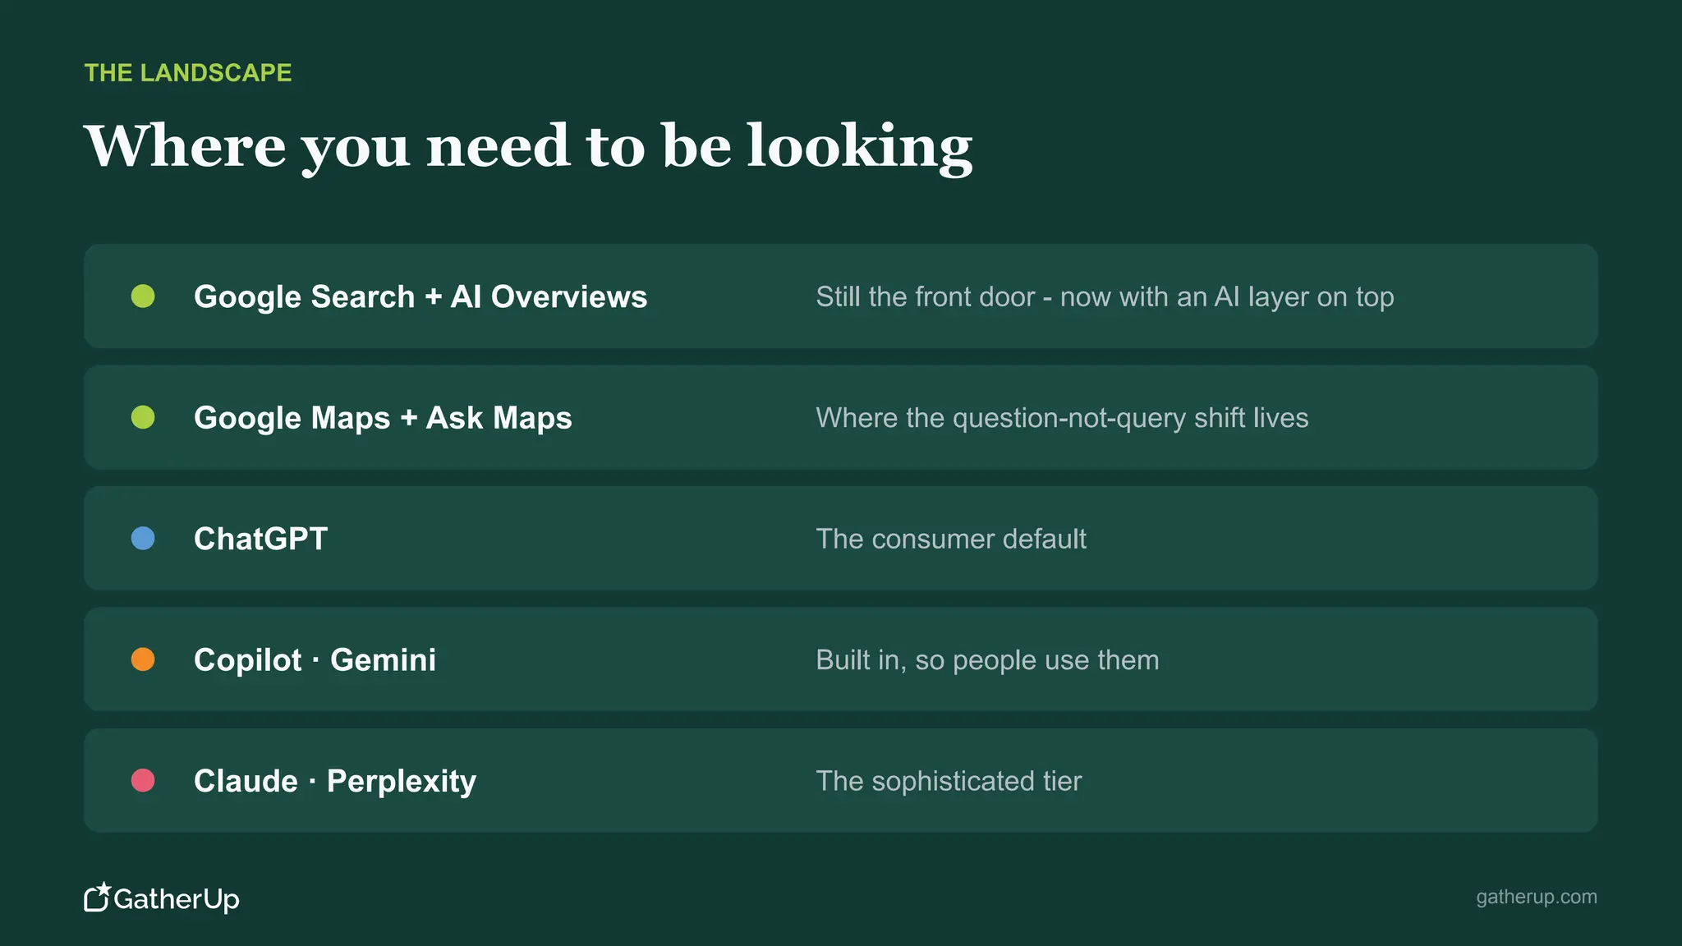Click the GatherUp logo icon

[x=97, y=897]
